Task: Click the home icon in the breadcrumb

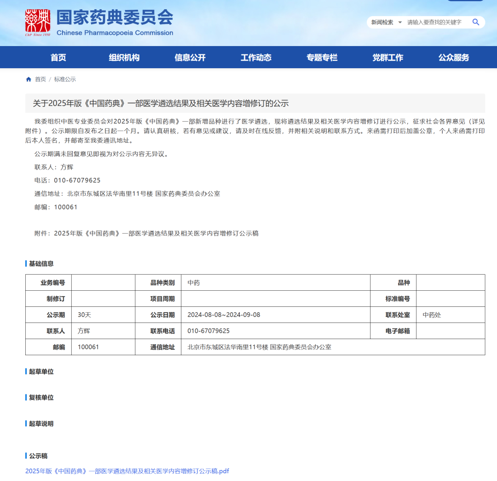Action: coord(29,79)
